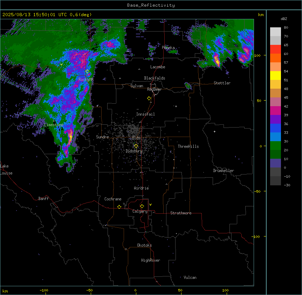Image resolution: width=302 pixels, height=295 pixels.
Task: Click the Cochrane town label
Action: point(113,199)
